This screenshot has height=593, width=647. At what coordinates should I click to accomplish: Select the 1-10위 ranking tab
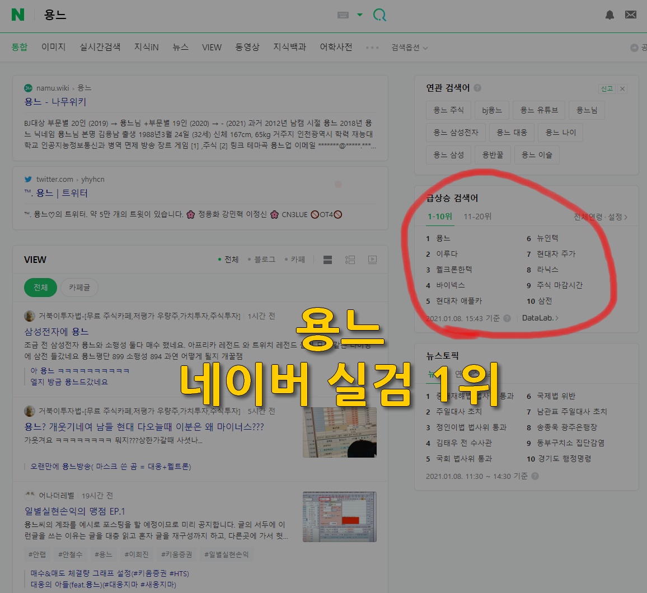click(440, 217)
